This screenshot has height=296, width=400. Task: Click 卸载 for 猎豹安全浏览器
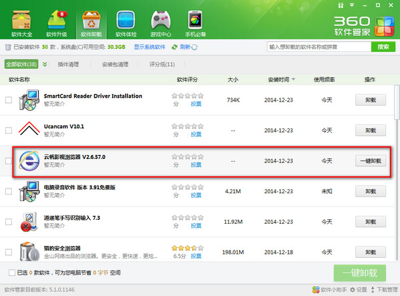pyautogui.click(x=371, y=252)
